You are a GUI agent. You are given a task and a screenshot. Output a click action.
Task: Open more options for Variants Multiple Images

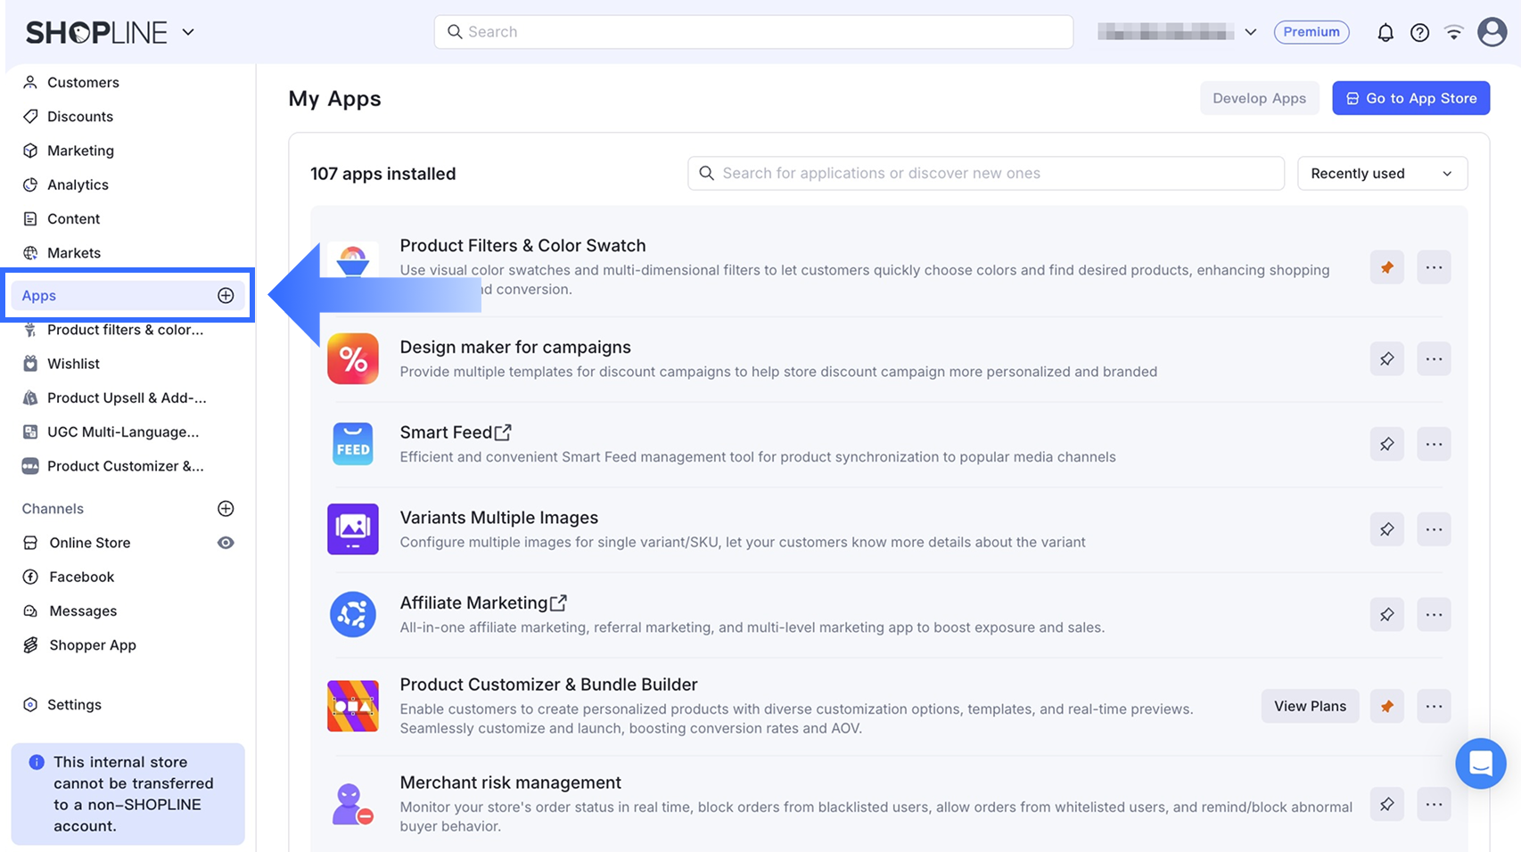pos(1434,529)
